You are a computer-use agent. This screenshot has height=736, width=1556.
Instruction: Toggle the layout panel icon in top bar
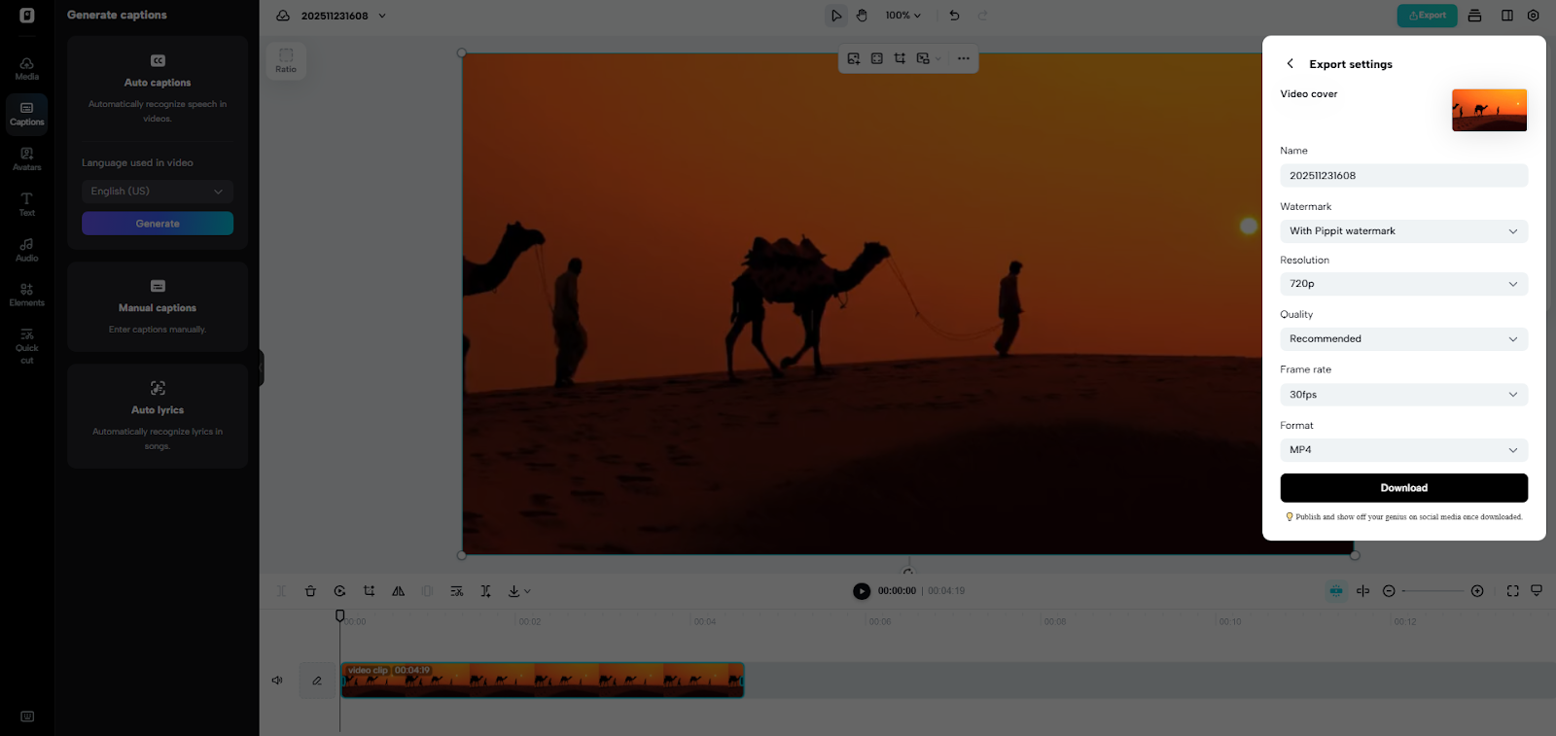pyautogui.click(x=1507, y=16)
